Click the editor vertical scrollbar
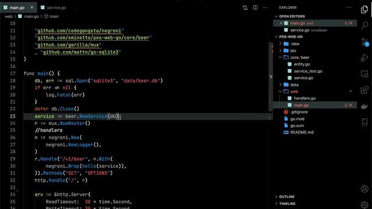 (x=271, y=77)
